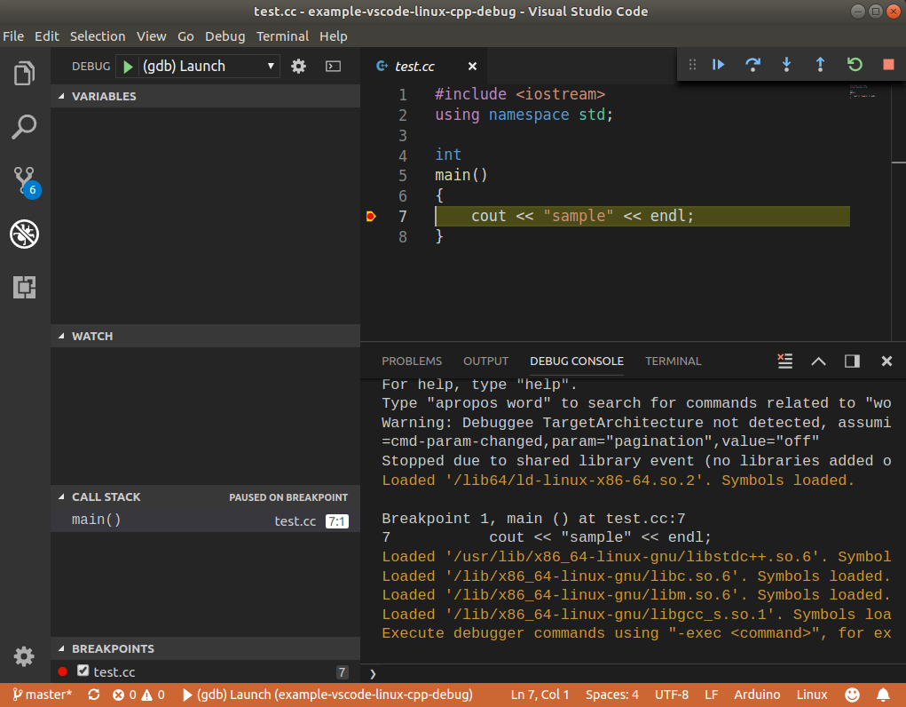Synchronize changes in status bar
The width and height of the screenshot is (906, 707).
[93, 695]
